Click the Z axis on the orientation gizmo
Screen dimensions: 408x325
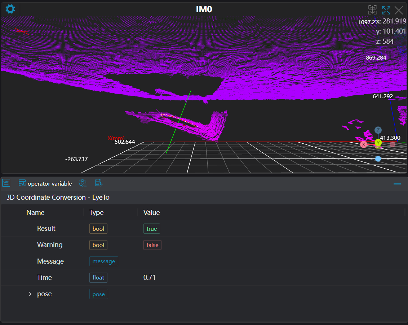(x=378, y=130)
